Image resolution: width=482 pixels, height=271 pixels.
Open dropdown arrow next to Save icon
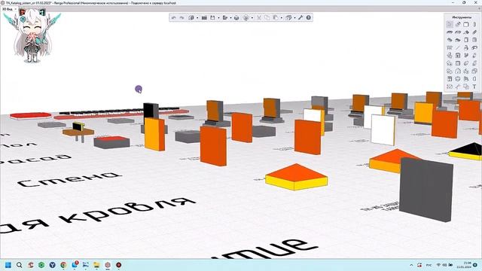[218, 18]
